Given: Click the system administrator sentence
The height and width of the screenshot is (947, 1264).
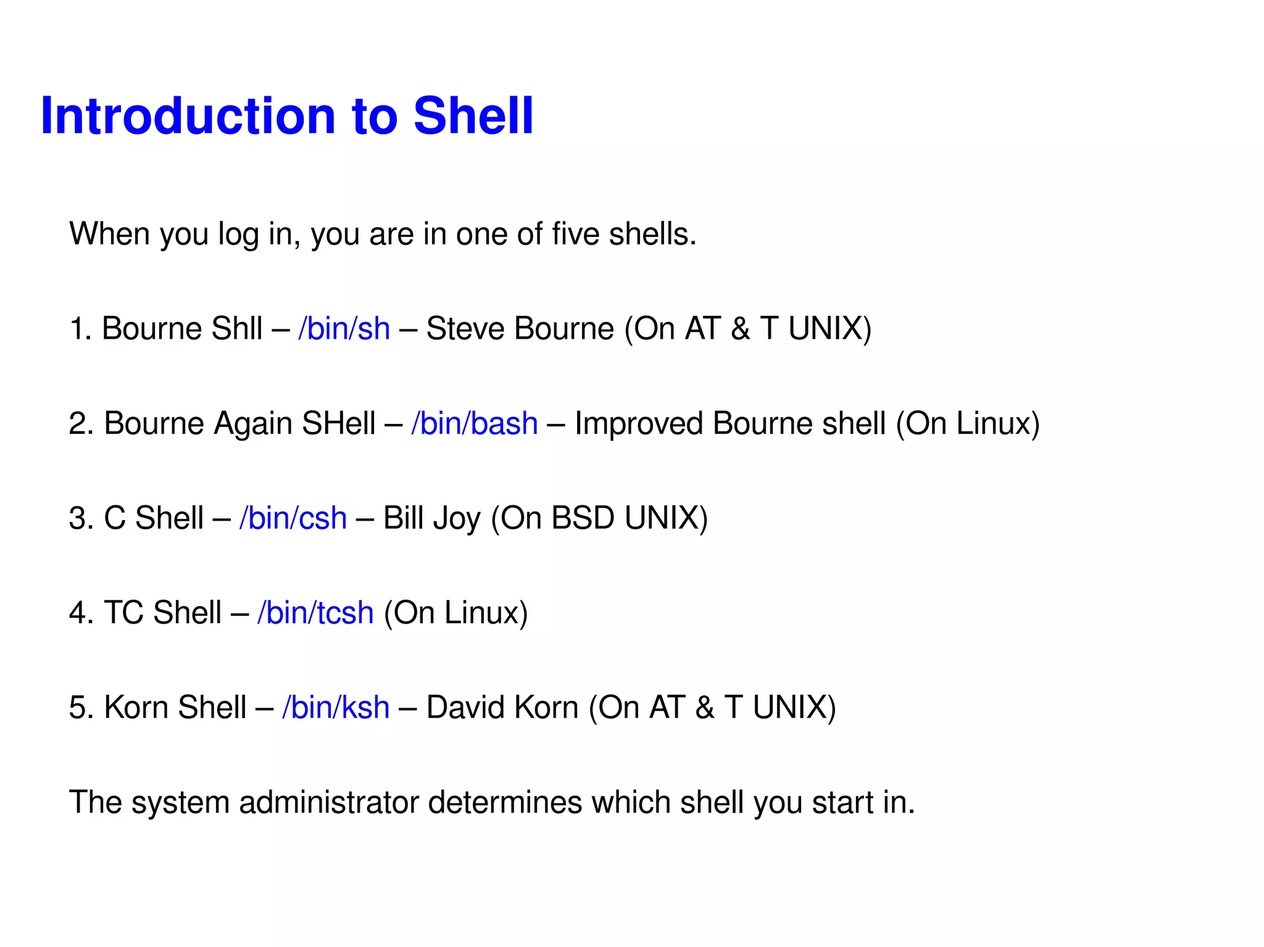Looking at the screenshot, I should pyautogui.click(x=492, y=803).
